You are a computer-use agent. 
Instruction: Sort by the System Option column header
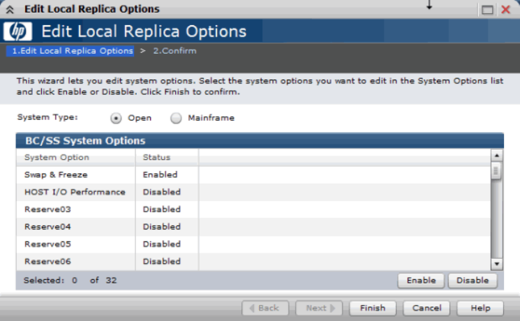76,157
